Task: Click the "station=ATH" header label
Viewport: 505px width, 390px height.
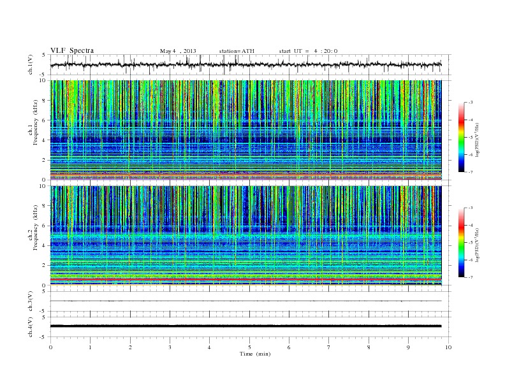Action: [237, 51]
